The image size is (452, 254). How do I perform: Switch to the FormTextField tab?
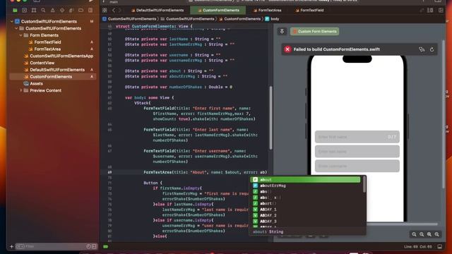[309, 11]
